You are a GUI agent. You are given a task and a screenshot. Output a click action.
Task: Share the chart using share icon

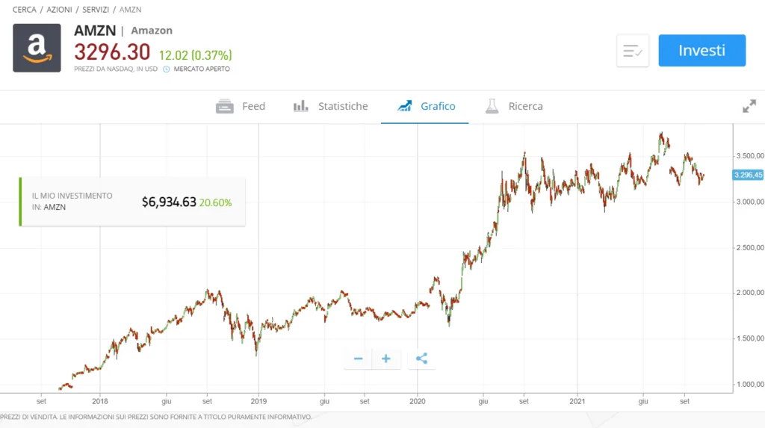pos(421,359)
